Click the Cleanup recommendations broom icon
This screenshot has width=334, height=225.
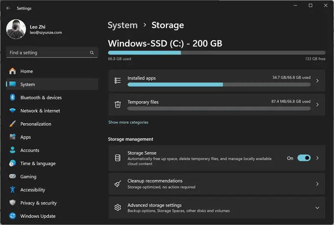[x=118, y=184]
